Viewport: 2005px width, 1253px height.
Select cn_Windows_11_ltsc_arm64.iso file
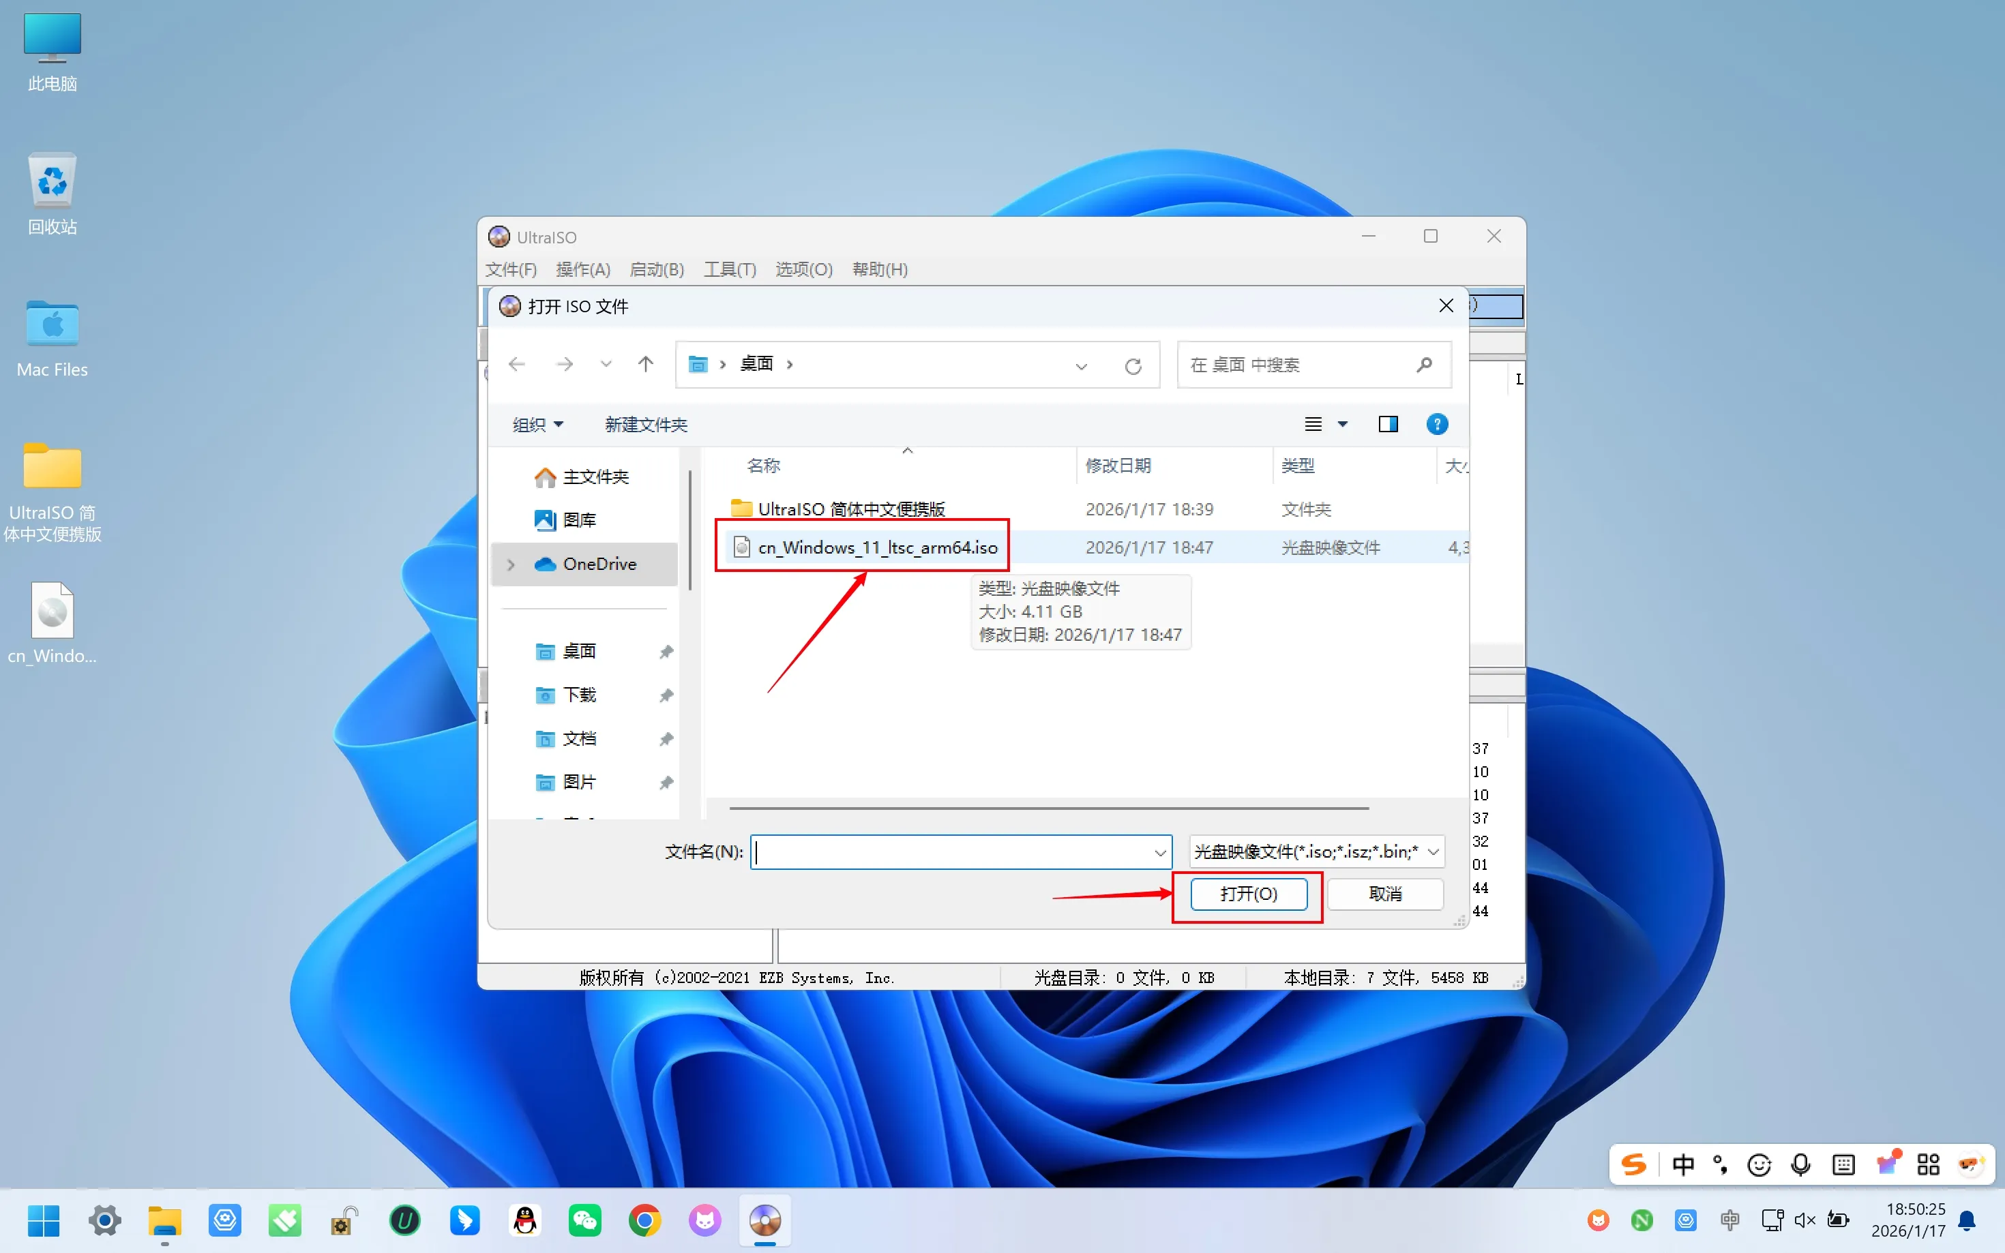click(877, 547)
